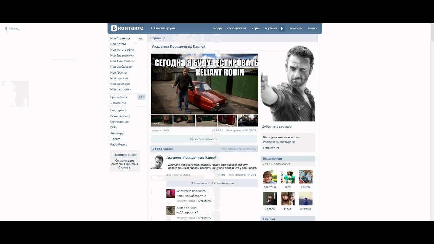434x244 pixels.
Task: Click выйти to log out
Action: (x=312, y=28)
